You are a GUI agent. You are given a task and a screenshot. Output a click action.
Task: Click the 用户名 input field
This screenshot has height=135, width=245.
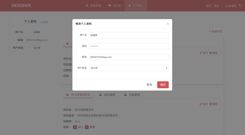(x=129, y=35)
